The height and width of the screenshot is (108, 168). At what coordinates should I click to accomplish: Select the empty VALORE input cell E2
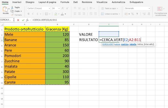109,34
